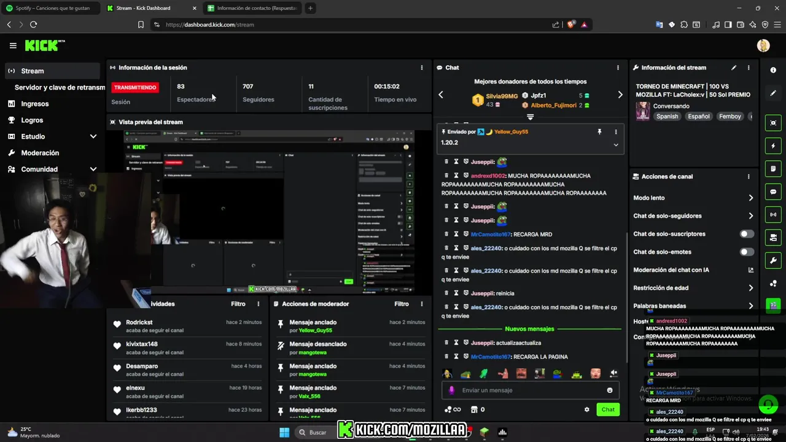Image resolution: width=786 pixels, height=442 pixels.
Task: Open options menu of Información de la sesión
Action: coord(421,68)
